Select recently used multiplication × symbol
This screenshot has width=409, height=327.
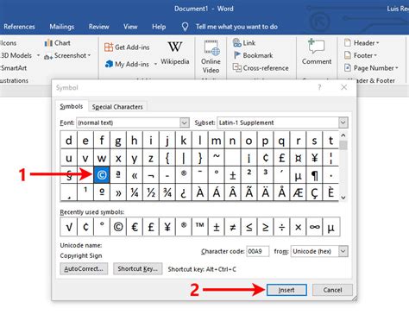point(298,227)
